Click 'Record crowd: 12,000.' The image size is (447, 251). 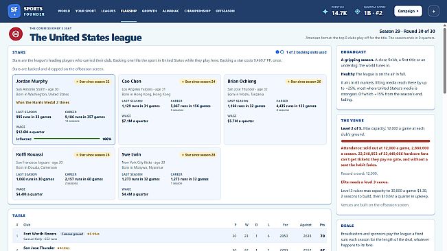tap(359, 174)
